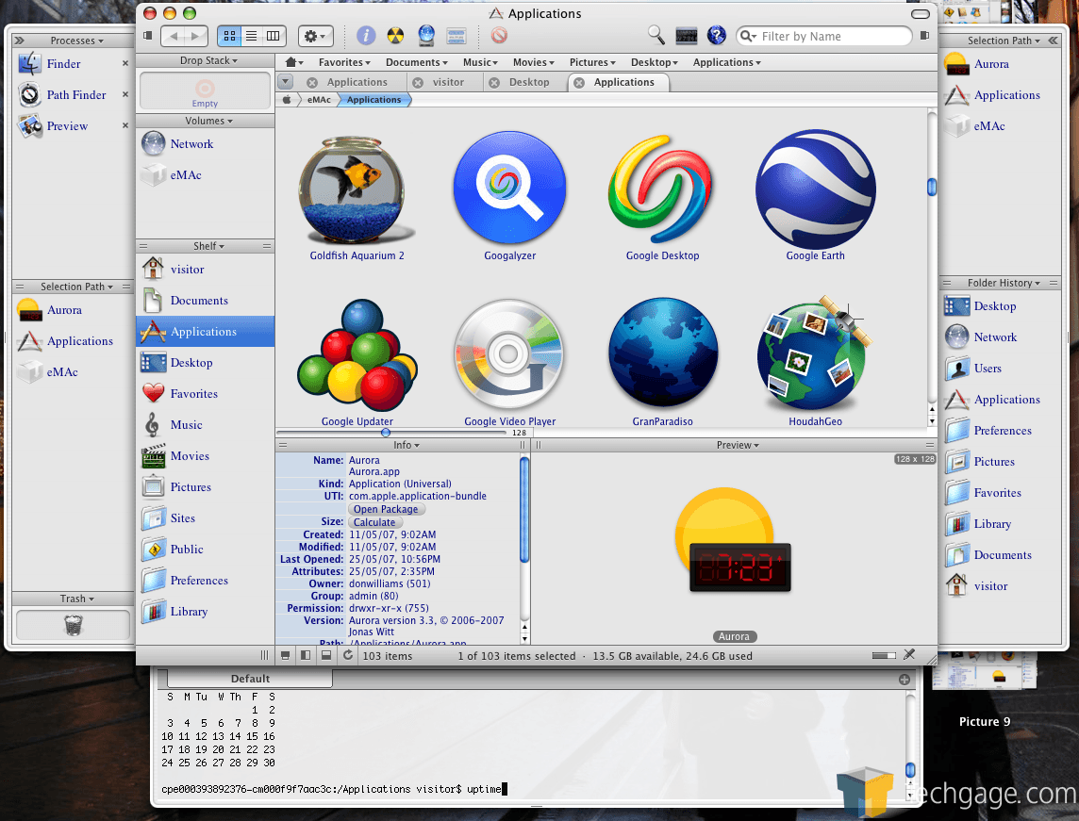Select the Googalyzer application icon
This screenshot has width=1079, height=821.
510,188
